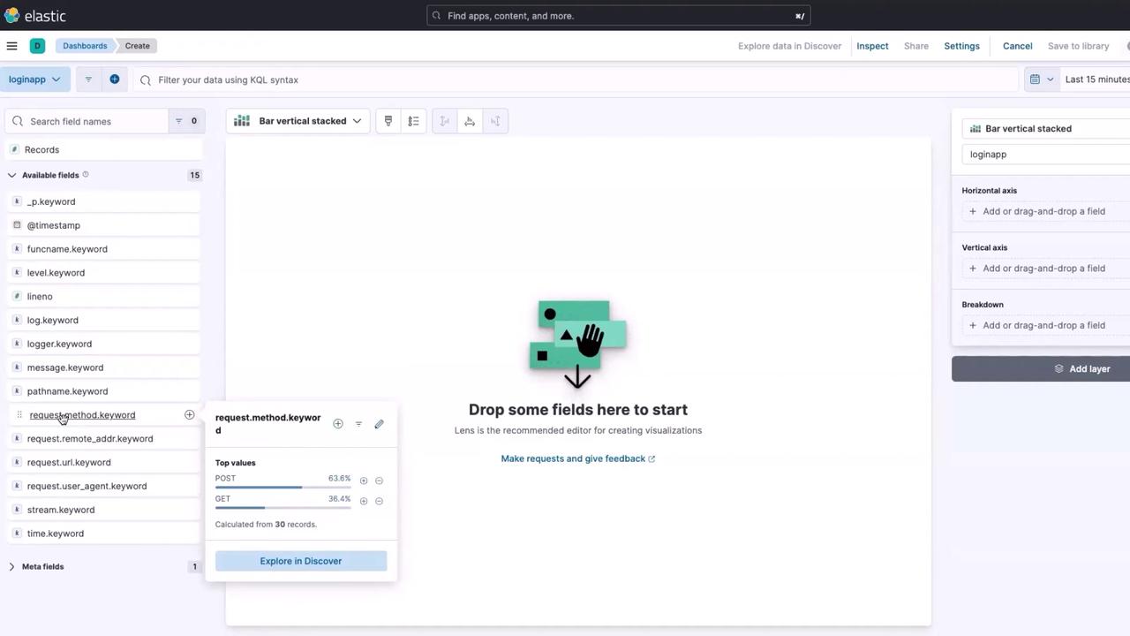Select the _p.keyword field
This screenshot has height=636, width=1130.
pyautogui.click(x=104, y=201)
